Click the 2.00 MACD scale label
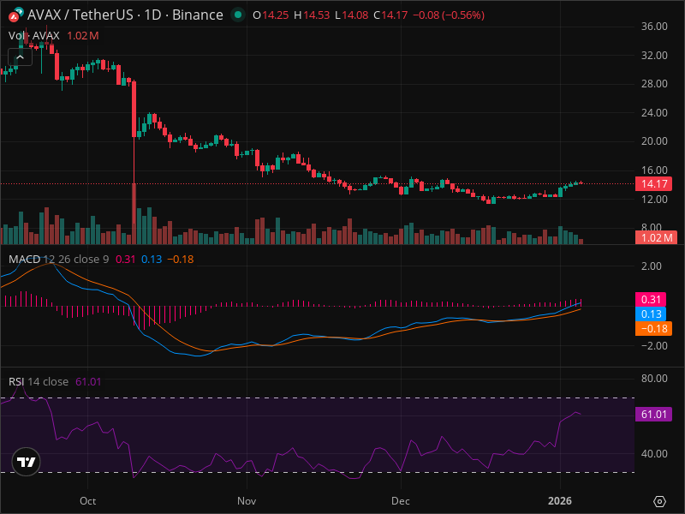The image size is (685, 514). tap(651, 266)
